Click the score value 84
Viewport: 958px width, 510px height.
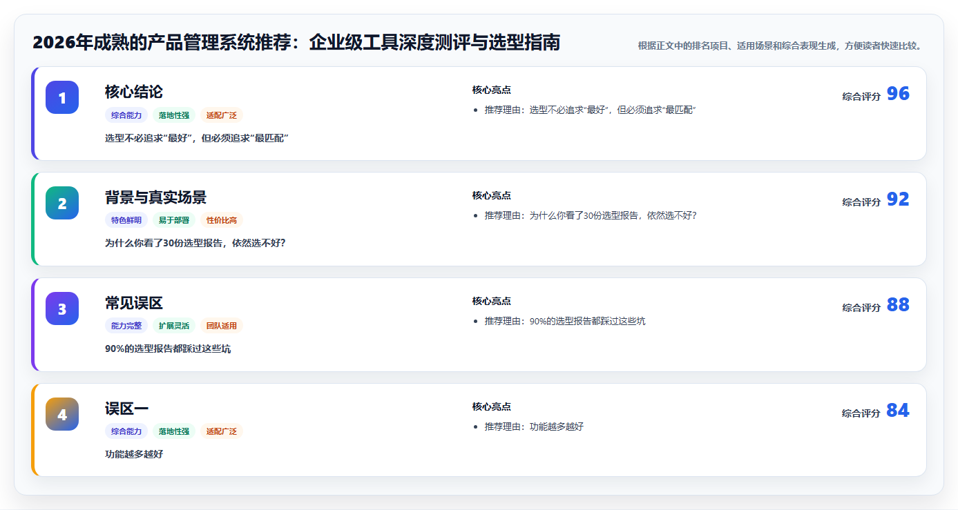click(x=898, y=411)
